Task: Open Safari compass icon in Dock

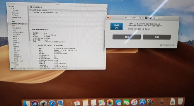Action: pyautogui.click(x=52, y=103)
